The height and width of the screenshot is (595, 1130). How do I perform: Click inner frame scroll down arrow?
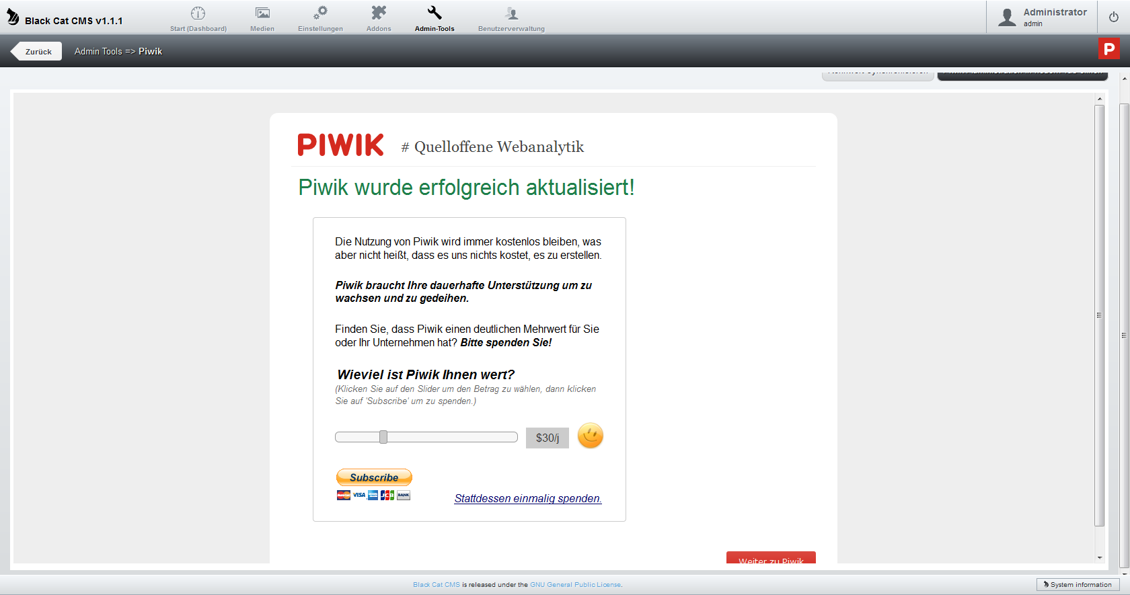[x=1100, y=557]
